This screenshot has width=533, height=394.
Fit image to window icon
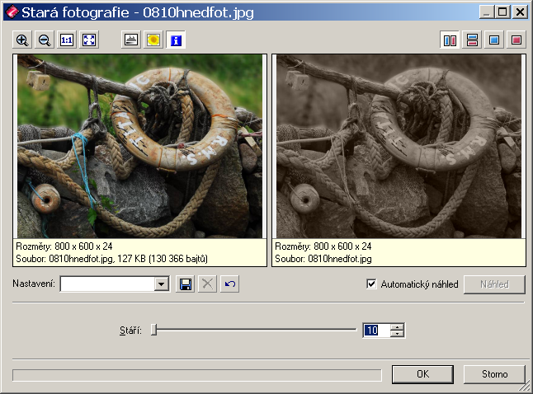89,40
